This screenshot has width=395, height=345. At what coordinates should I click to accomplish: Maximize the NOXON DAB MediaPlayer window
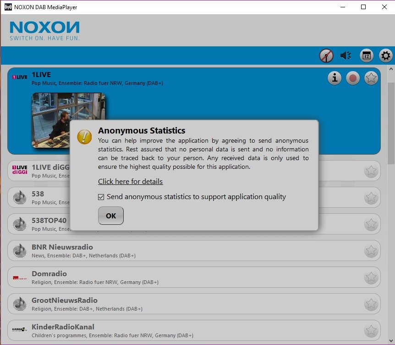[363, 7]
